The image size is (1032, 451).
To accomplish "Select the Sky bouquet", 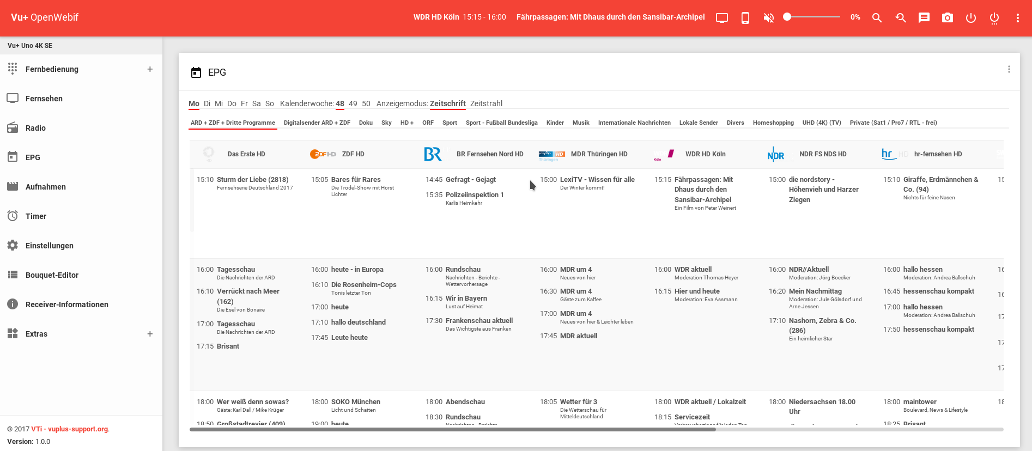I will click(x=386, y=123).
